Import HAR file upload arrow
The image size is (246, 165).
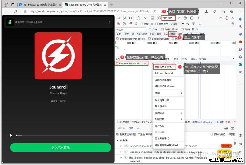tap(194, 24)
